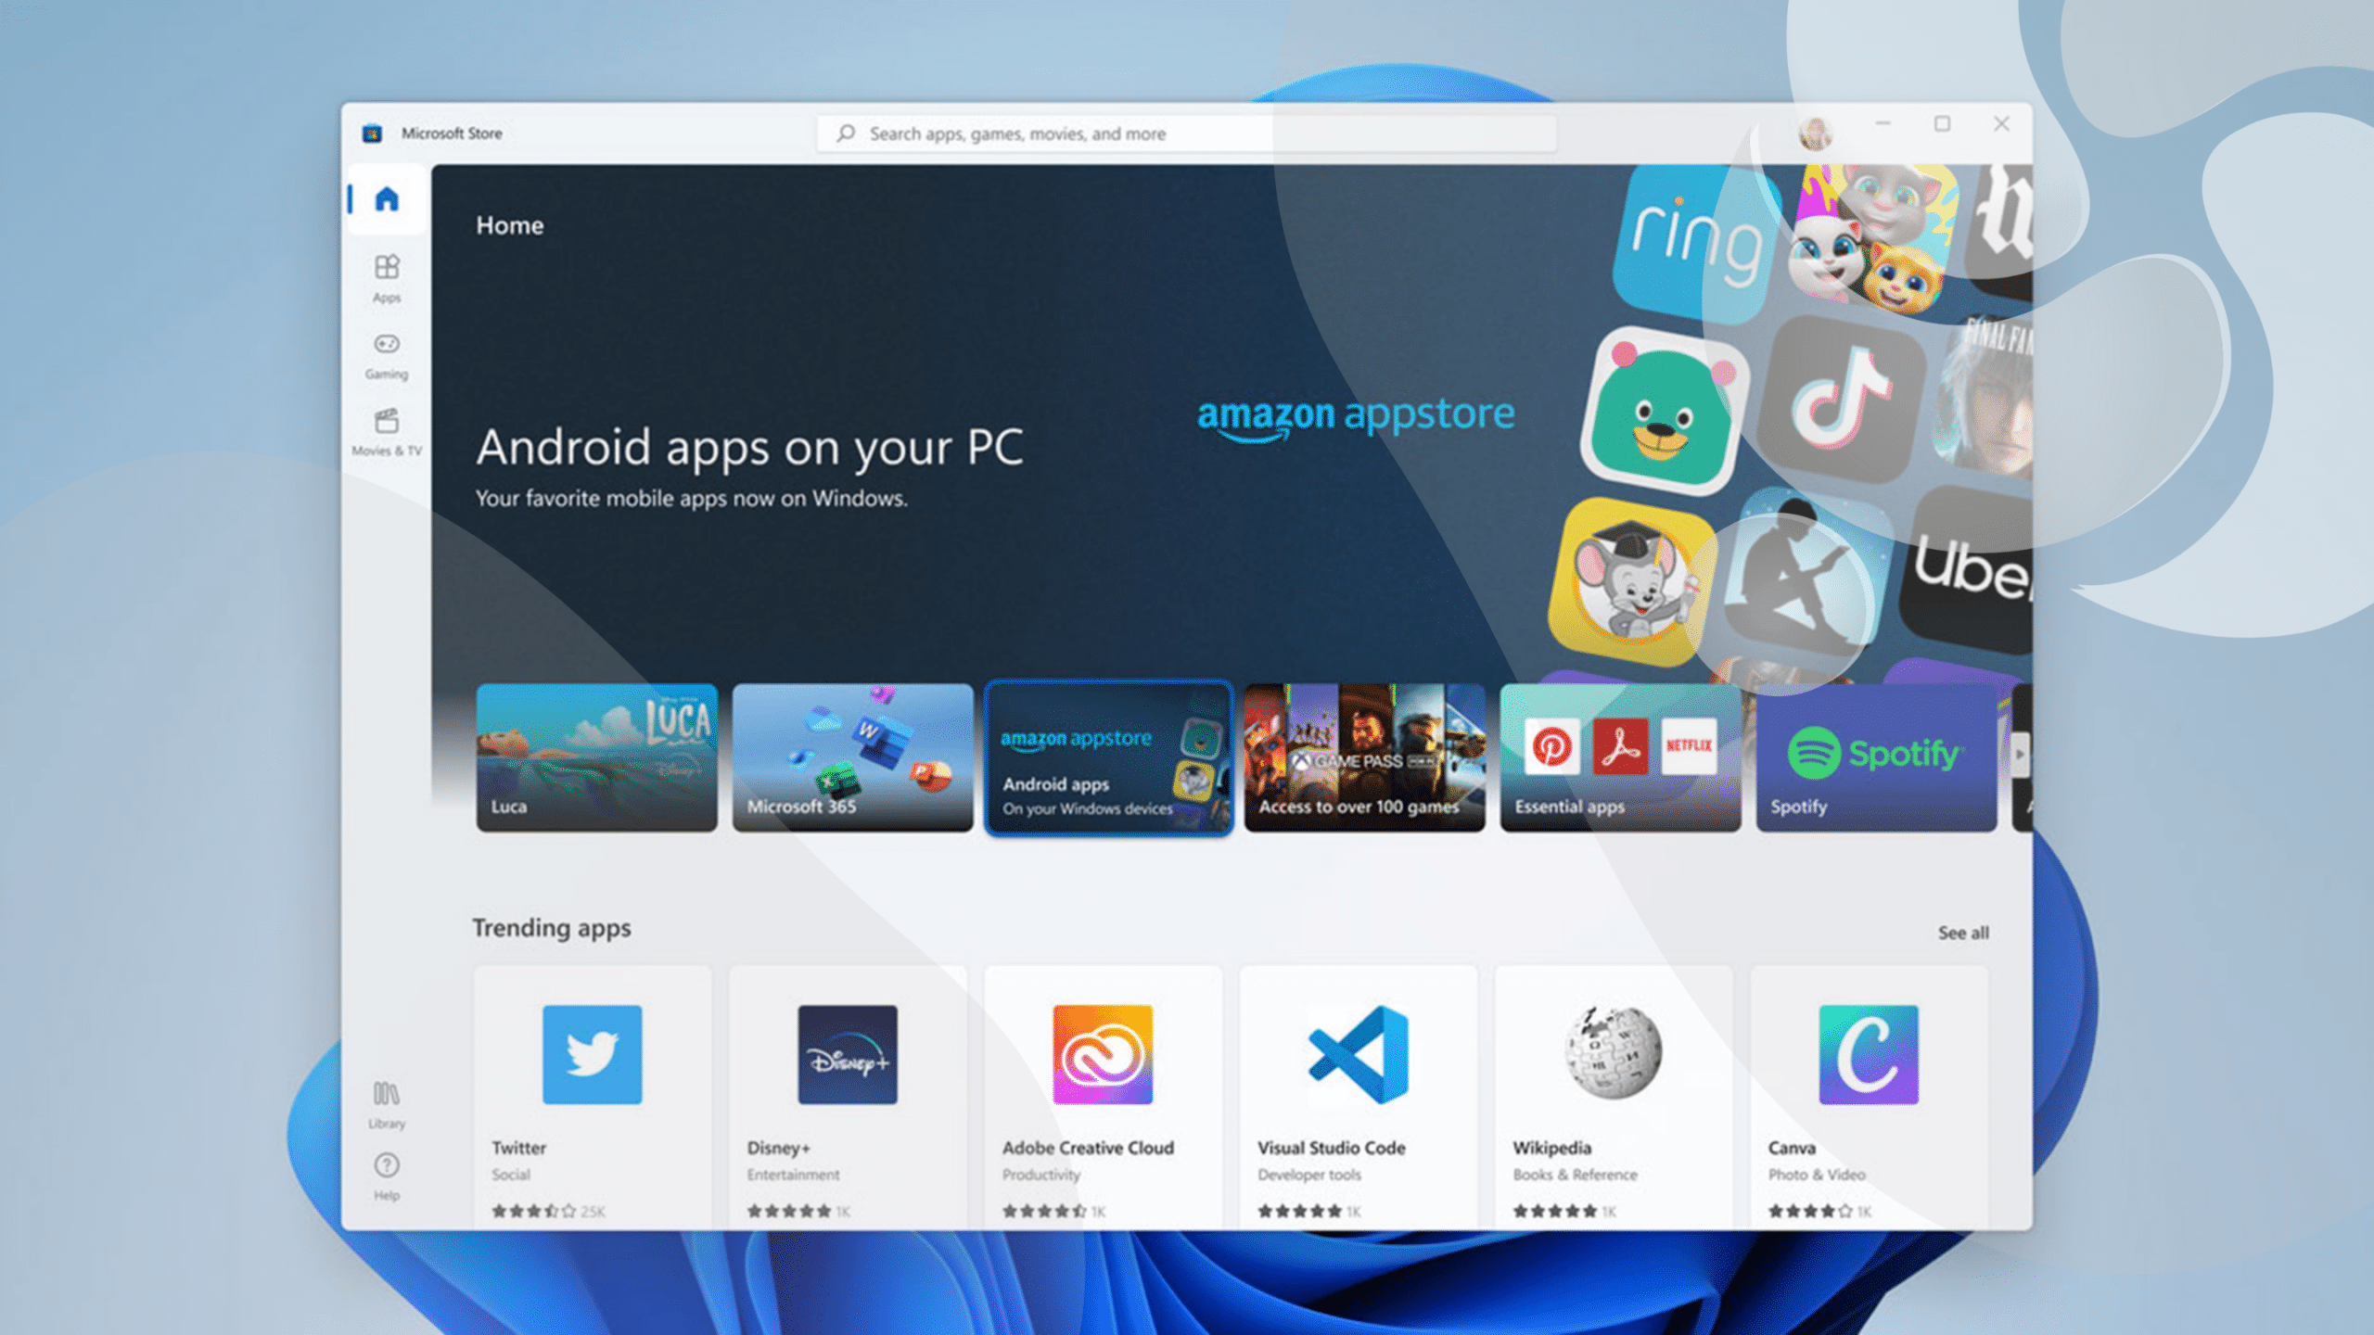Click the Microsoft Store logo icon
This screenshot has width=2374, height=1335.
372,133
